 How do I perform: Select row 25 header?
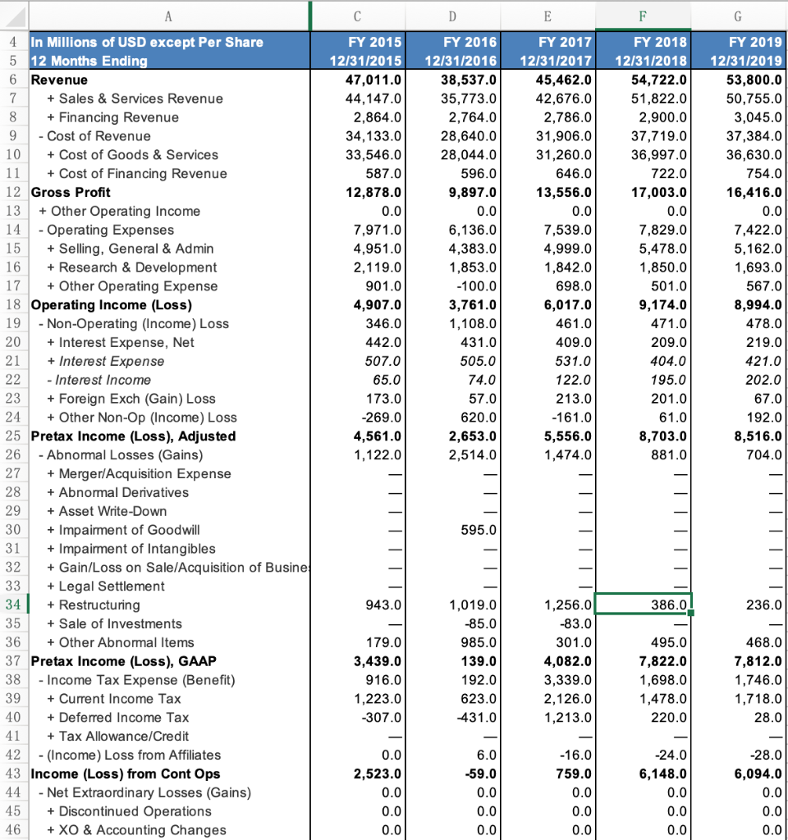(15, 436)
